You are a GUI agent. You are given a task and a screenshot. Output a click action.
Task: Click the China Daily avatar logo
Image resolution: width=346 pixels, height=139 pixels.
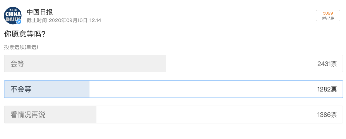(x=12, y=15)
